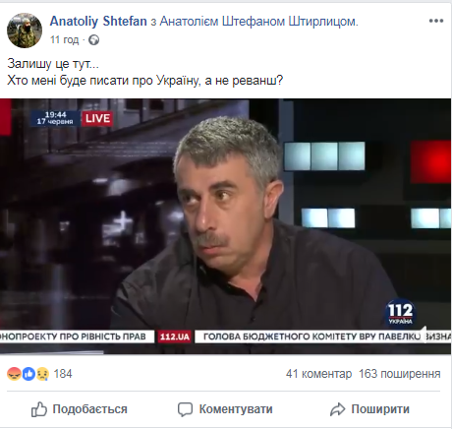Visit the Anatoliy Shtefan profile link
The width and height of the screenshot is (452, 429).
98,22
